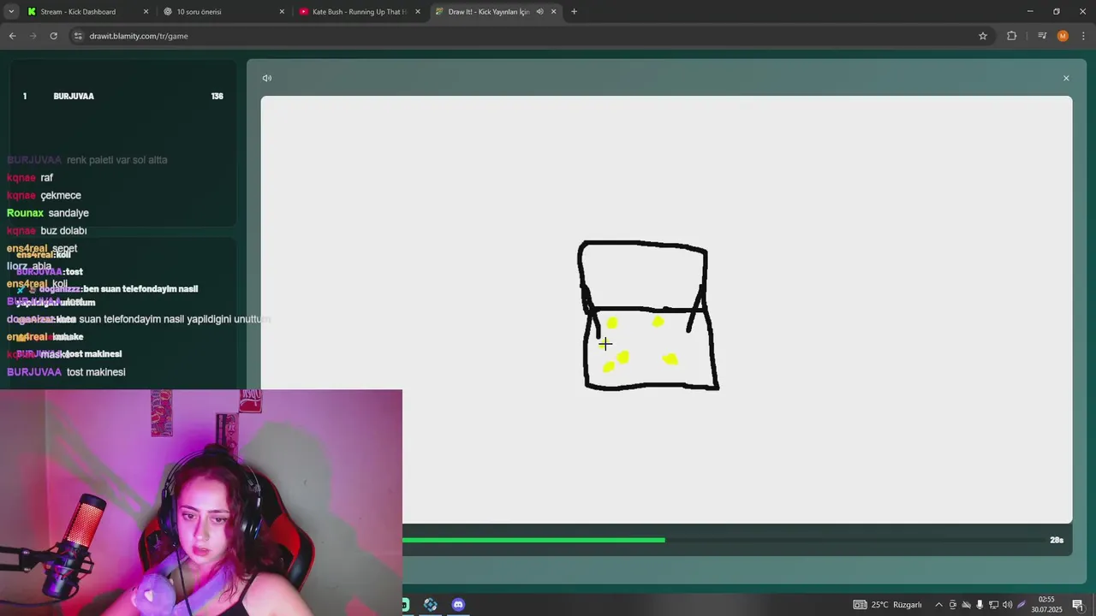1096x616 pixels.
Task: Click chat message 'raf'
Action: tap(47, 178)
